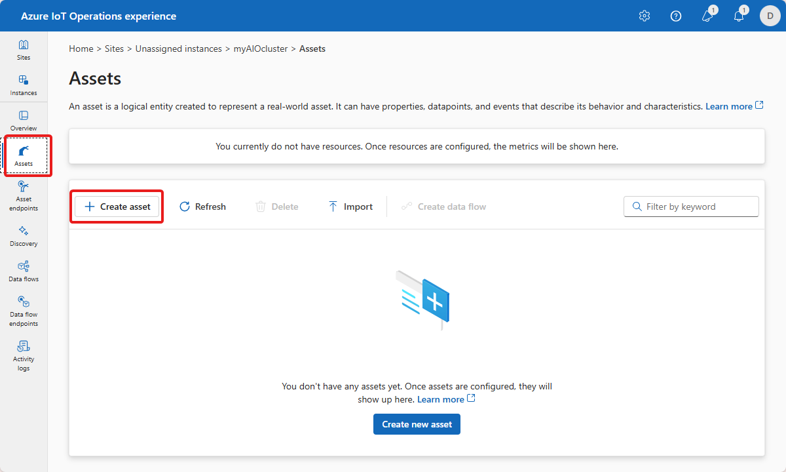The image size is (786, 472).
Task: Click the Azure IoT Operations experience title
Action: tap(99, 16)
